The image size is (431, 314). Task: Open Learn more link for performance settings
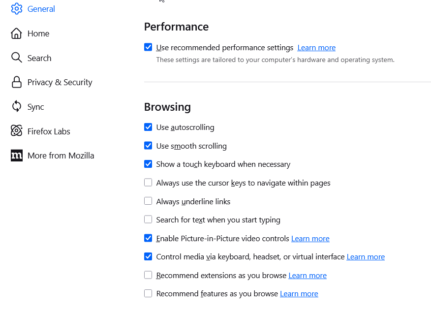tap(316, 48)
